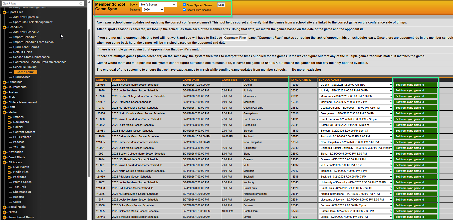Select the highlighted Game Sync item

25,72
